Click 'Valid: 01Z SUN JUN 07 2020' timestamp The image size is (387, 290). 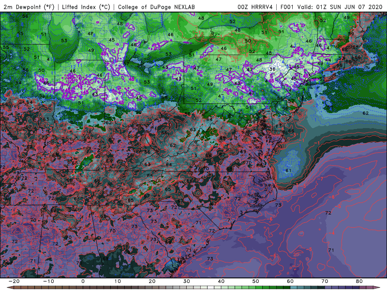(x=340, y=7)
